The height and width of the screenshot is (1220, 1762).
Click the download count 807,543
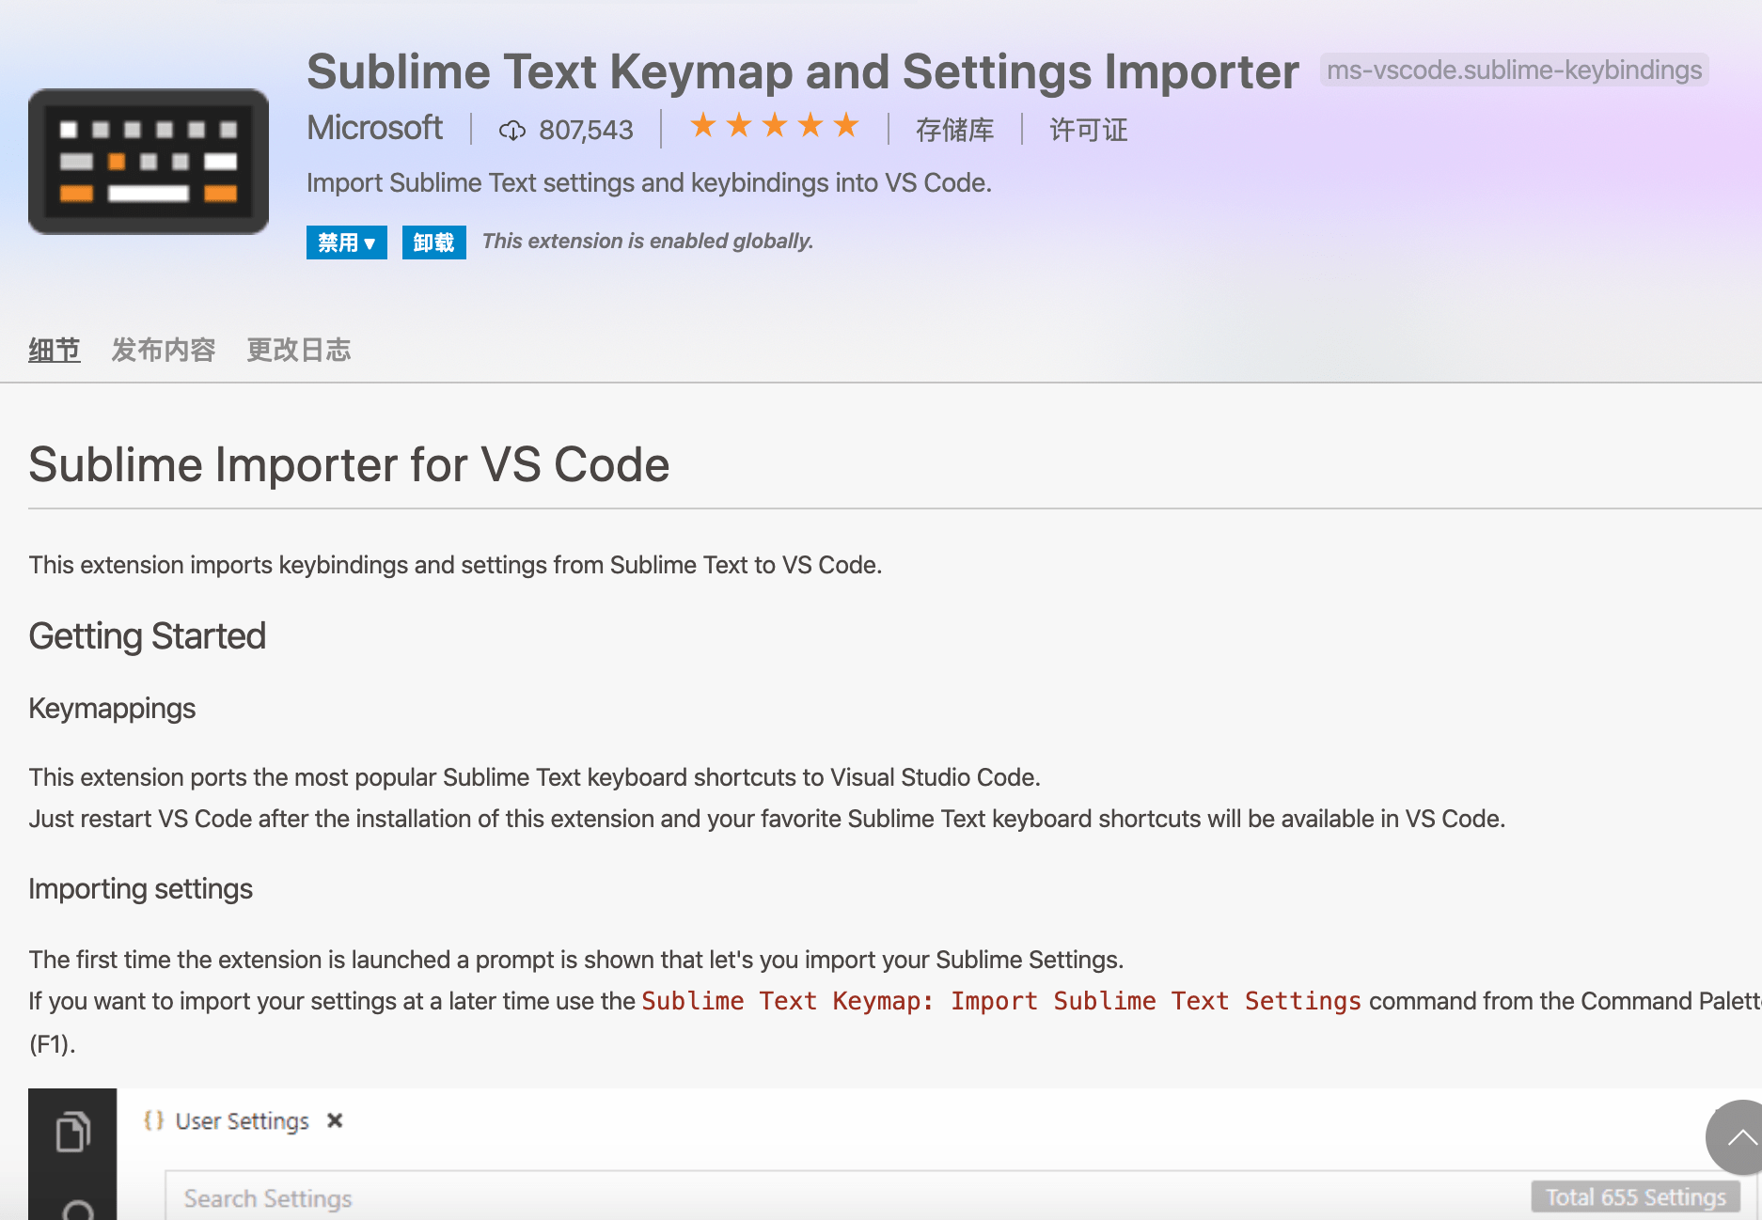[x=586, y=130]
